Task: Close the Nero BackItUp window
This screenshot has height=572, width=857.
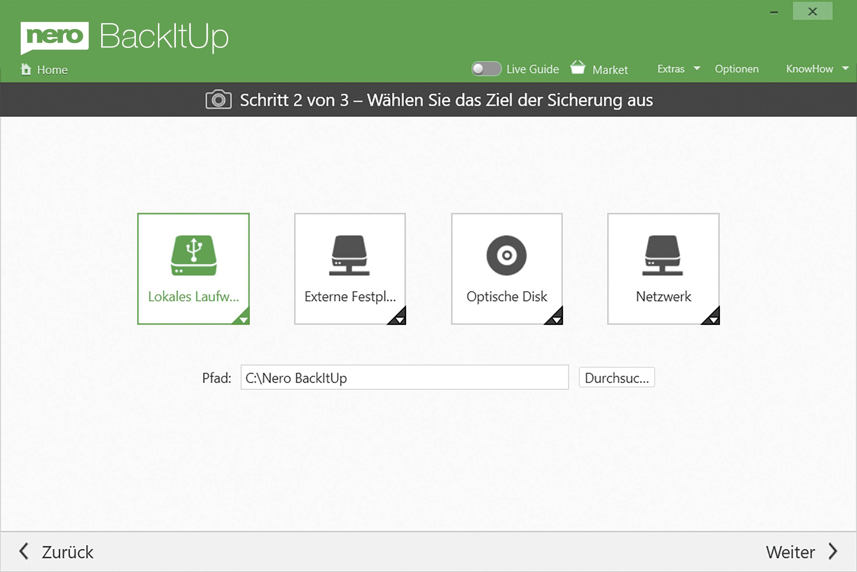Action: coord(813,11)
